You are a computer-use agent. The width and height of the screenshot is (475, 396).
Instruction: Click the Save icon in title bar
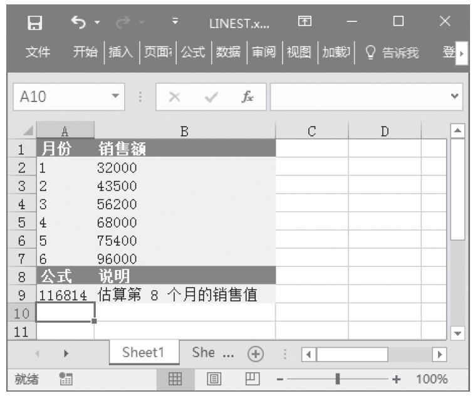[x=36, y=23]
